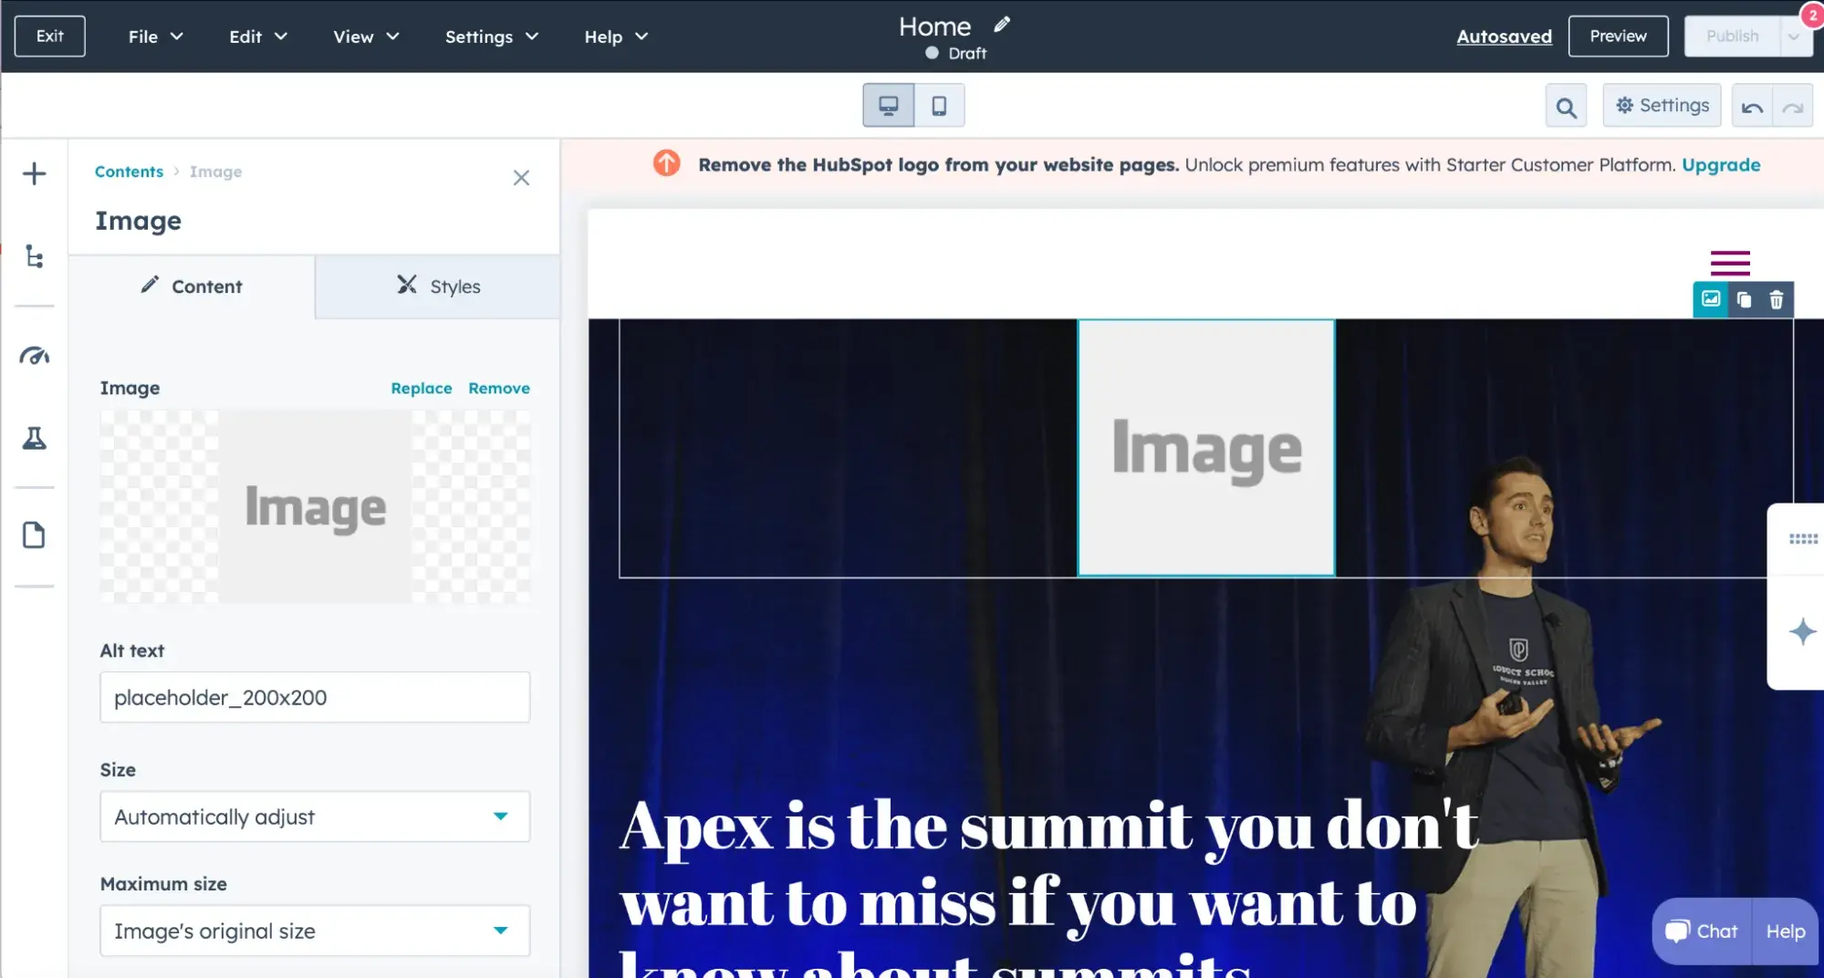Select the Image placeholder on the page
Viewport: 1824px width, 978px height.
coord(1206,448)
